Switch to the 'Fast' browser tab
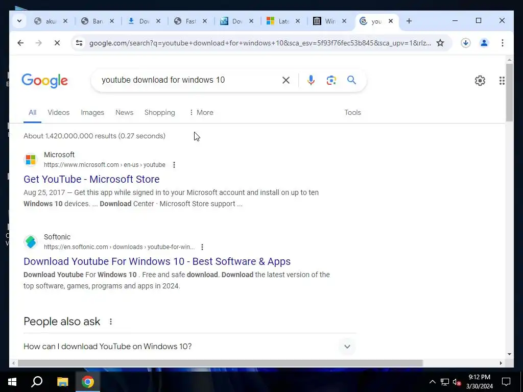523x392 pixels. pos(191,21)
